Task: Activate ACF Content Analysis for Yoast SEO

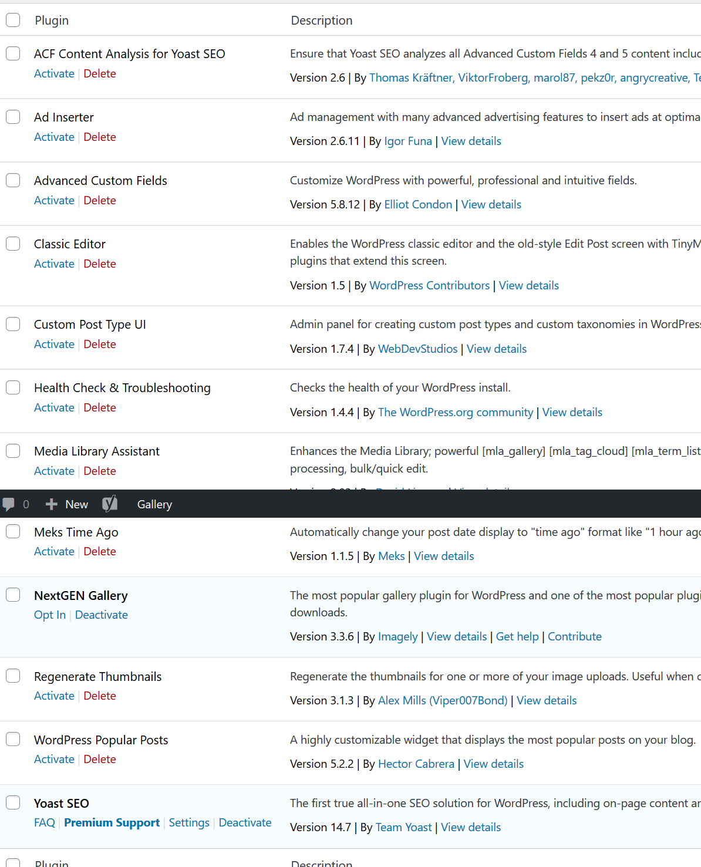Action: pyautogui.click(x=54, y=73)
